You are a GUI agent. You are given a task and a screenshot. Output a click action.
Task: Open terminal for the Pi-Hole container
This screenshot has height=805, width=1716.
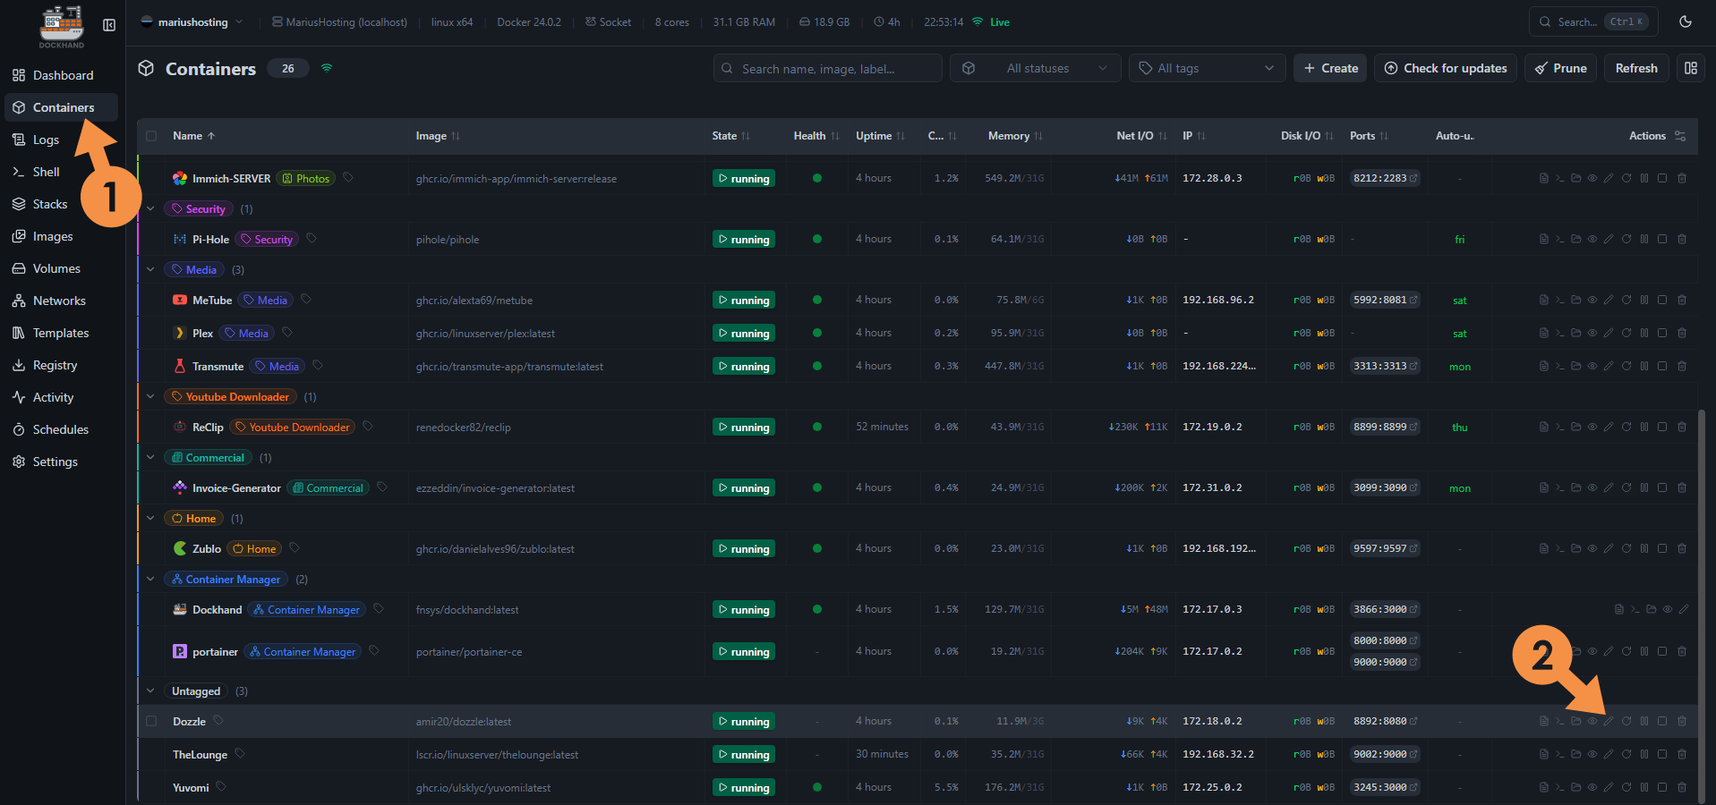coord(1560,239)
